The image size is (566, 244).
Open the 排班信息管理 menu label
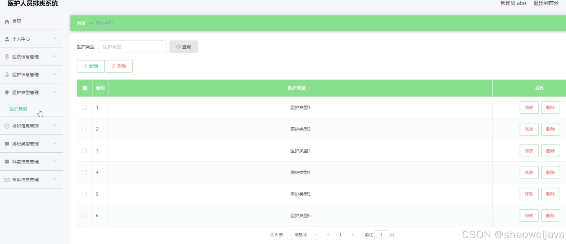click(26, 126)
